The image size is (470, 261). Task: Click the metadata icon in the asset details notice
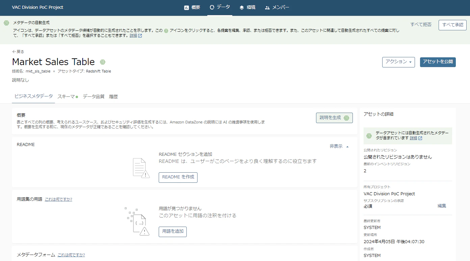369,136
